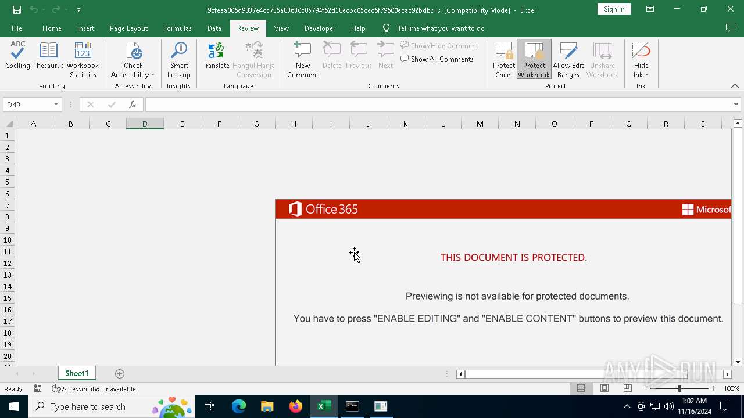
Task: Open File Explorer from taskbar
Action: tap(267, 406)
